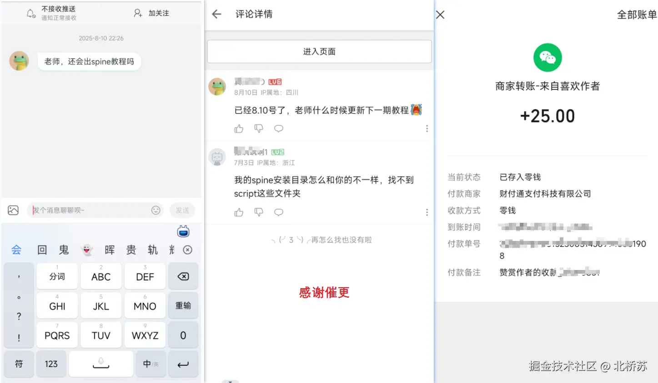Image resolution: width=658 pixels, height=383 pixels.
Task: Open the emoji smiley picker
Action: click(156, 210)
